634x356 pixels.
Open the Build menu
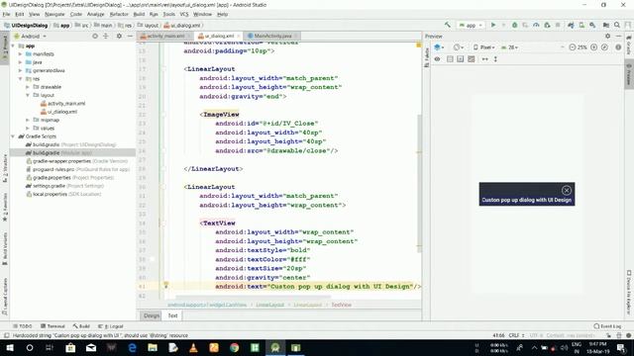pos(139,14)
